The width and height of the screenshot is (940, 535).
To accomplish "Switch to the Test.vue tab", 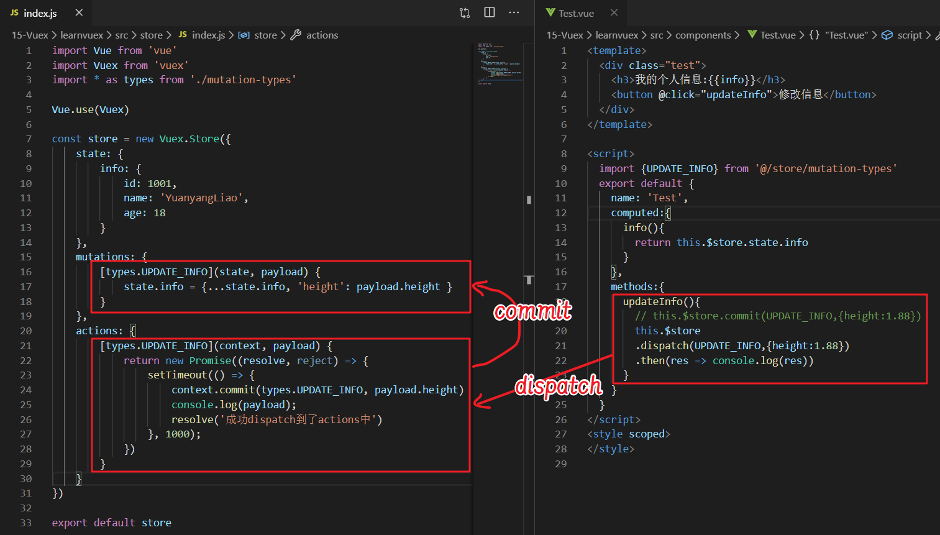I will [x=575, y=13].
